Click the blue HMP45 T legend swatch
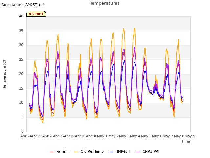Screen dimensions: 210x158 click(x=111, y=152)
